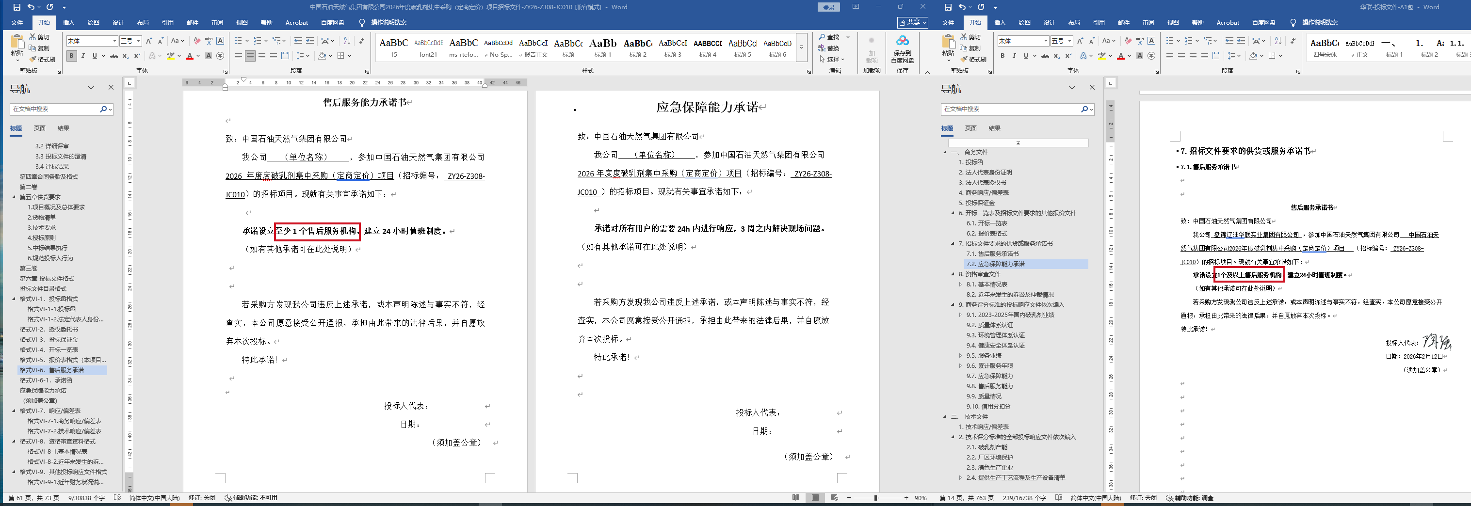Click save icon in 华联-投标文件 window title bar
This screenshot has height=506, width=1471.
pyautogui.click(x=948, y=7)
